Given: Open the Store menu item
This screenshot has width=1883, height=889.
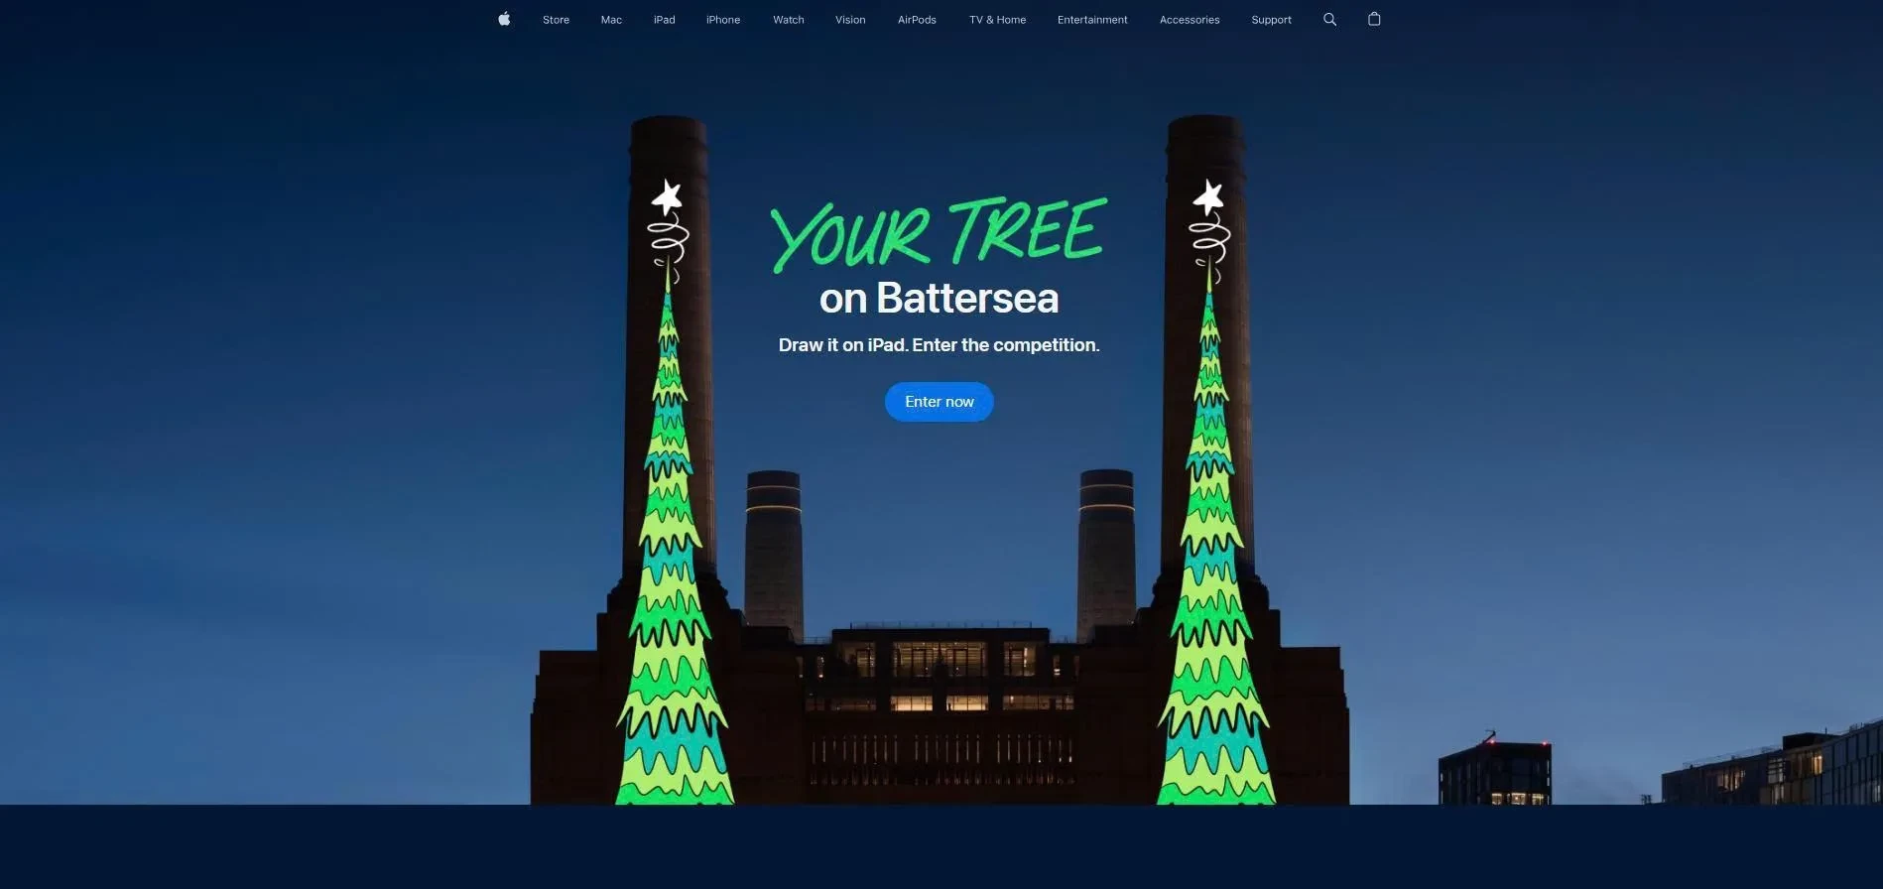Looking at the screenshot, I should [556, 20].
